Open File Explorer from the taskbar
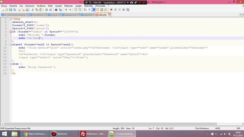The image size is (244, 137). [x=14, y=134]
